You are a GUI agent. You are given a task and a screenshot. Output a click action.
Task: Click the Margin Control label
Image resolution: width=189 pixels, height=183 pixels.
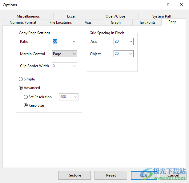point(32,54)
